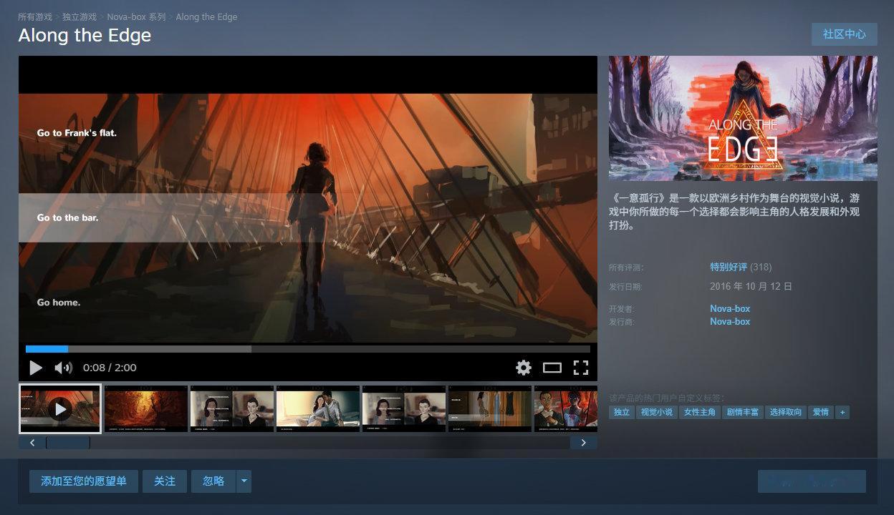Click the thumbnail strip left arrow
Viewport: 894px width, 515px height.
(x=32, y=443)
